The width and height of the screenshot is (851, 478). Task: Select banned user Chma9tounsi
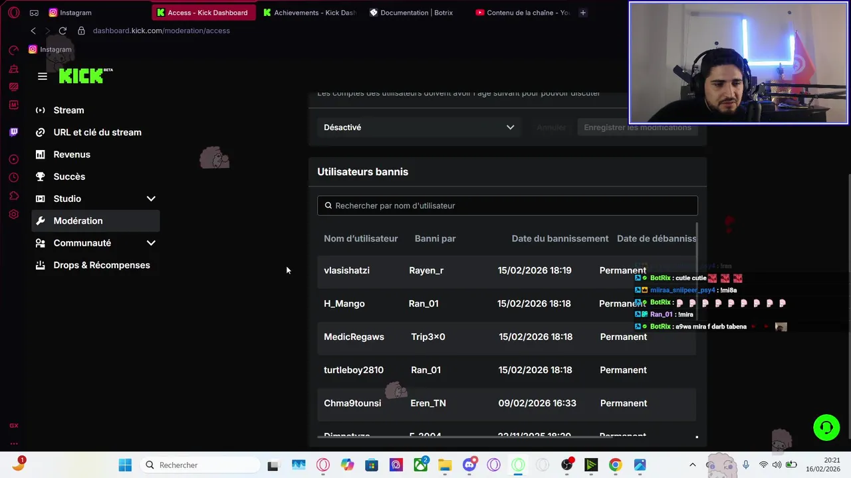(x=352, y=403)
